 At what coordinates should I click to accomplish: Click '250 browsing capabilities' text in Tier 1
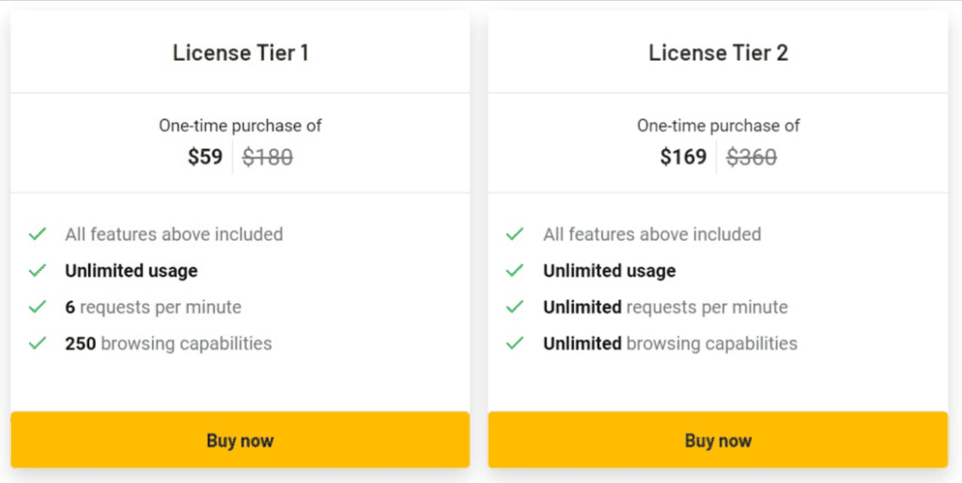pos(168,343)
